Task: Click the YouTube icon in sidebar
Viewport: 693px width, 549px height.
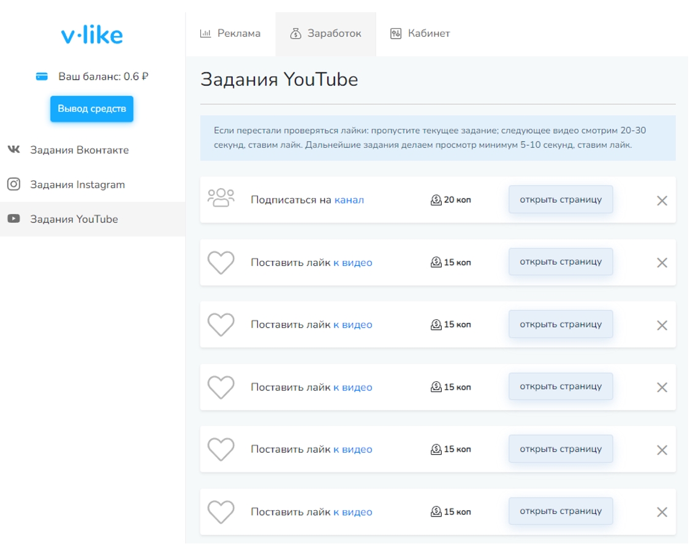Action: (13, 218)
